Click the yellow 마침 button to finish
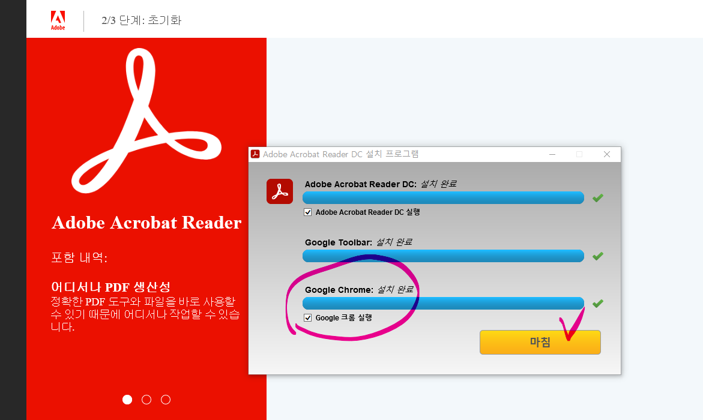The width and height of the screenshot is (703, 420). [x=540, y=343]
